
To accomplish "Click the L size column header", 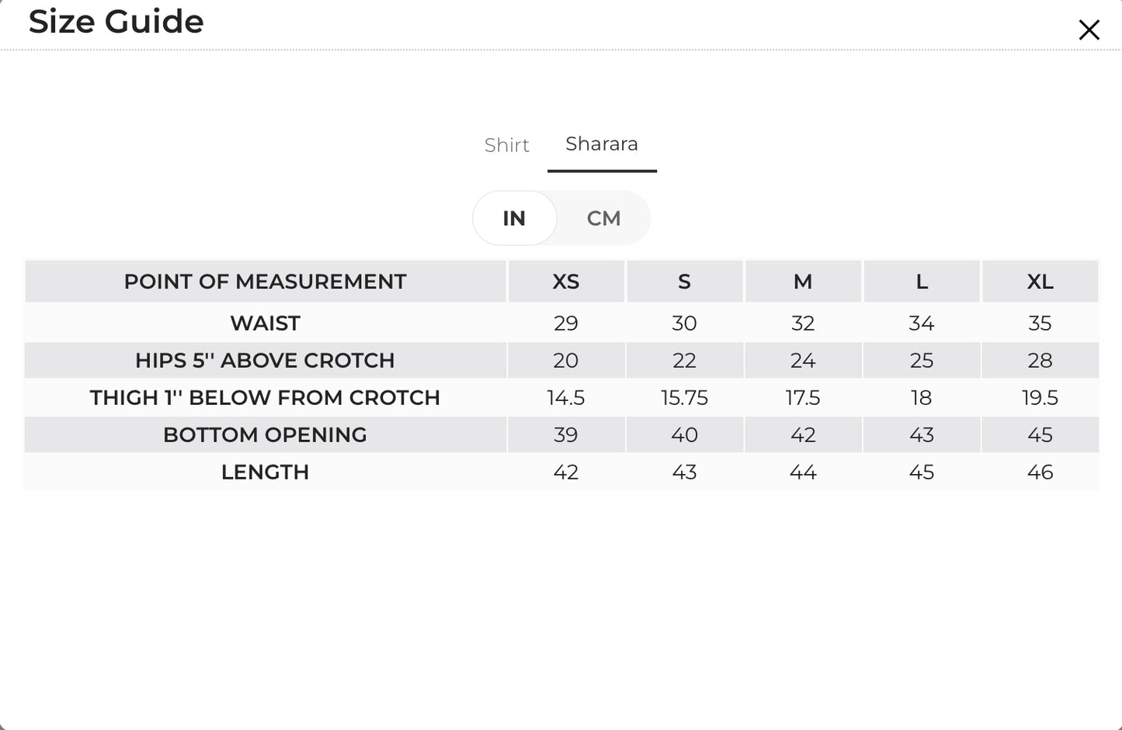I will pos(922,282).
